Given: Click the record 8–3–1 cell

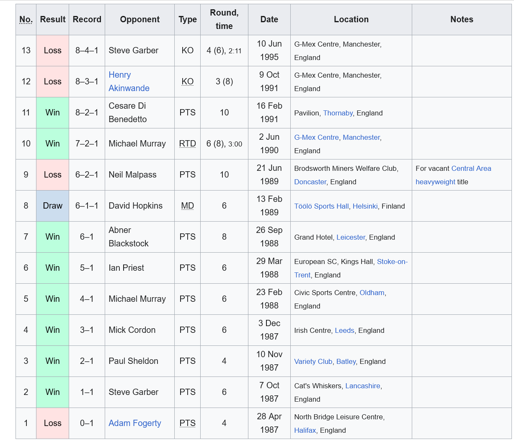Looking at the screenshot, I should tap(87, 81).
